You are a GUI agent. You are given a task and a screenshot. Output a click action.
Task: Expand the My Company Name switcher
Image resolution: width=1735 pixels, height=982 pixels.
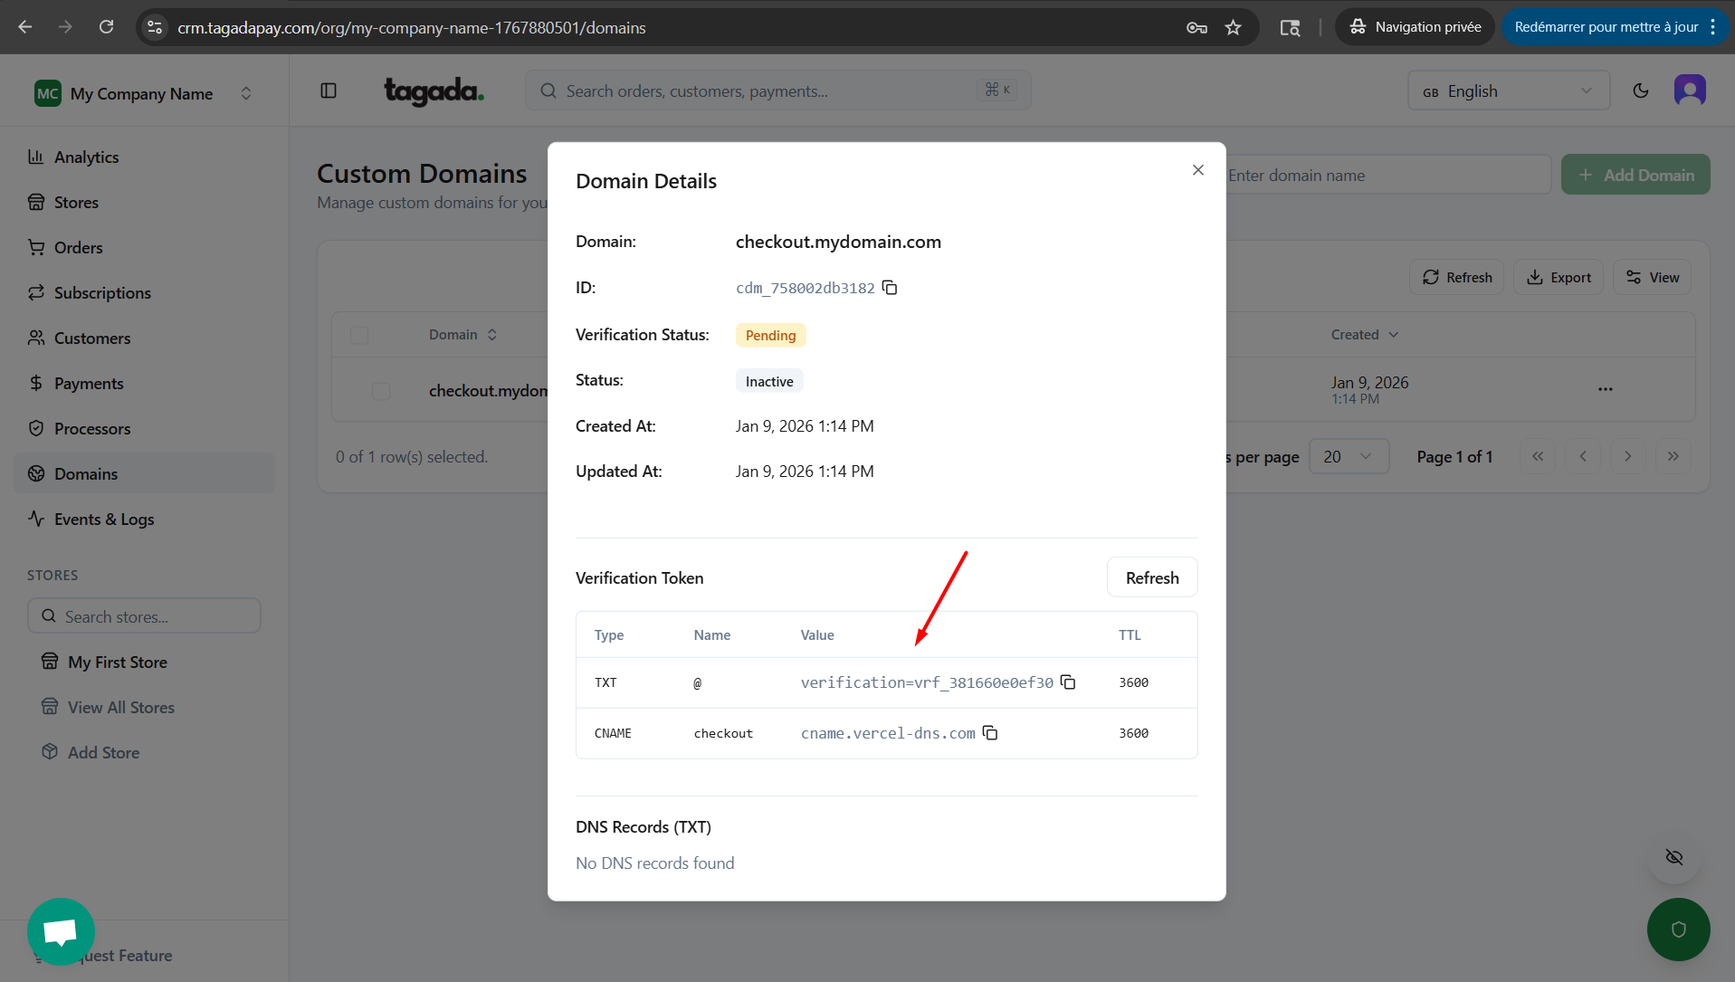click(143, 93)
